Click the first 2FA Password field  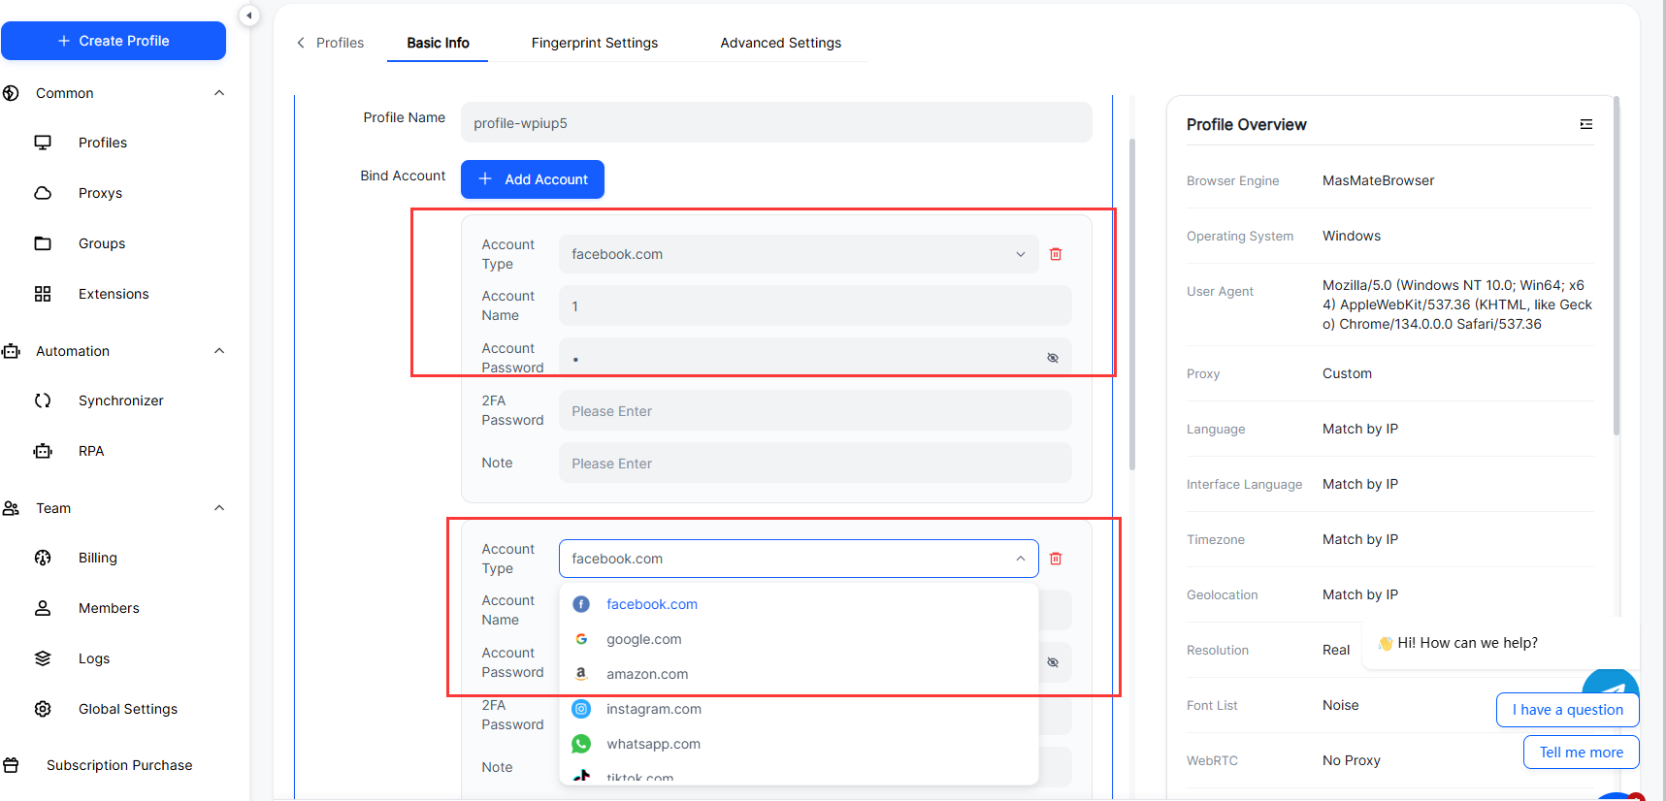pyautogui.click(x=815, y=411)
